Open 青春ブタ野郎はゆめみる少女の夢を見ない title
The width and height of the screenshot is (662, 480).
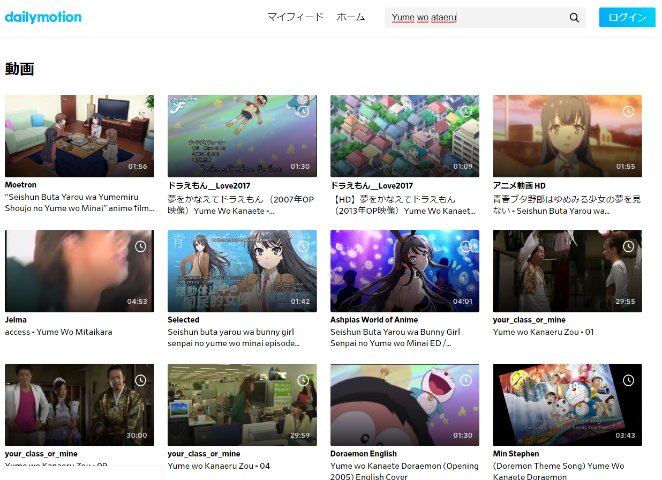click(x=567, y=205)
